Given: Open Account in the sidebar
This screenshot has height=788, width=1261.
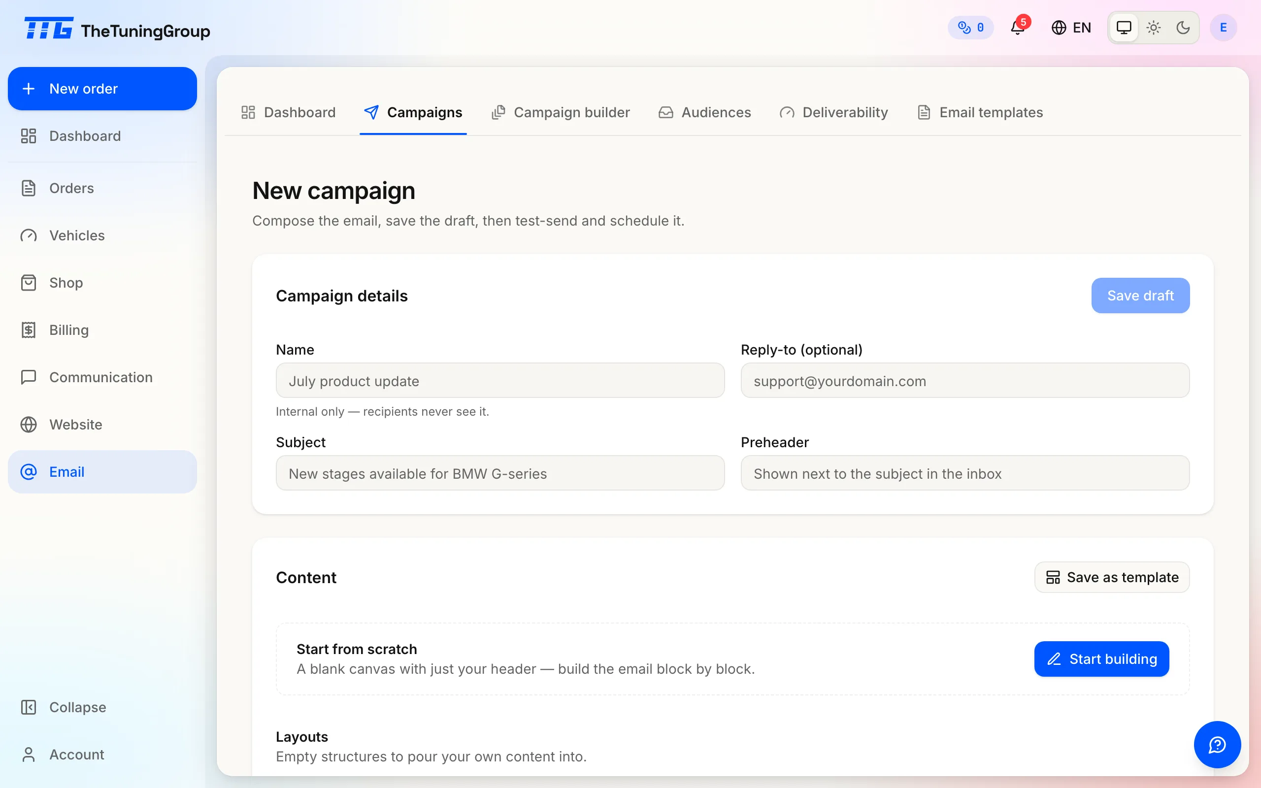Looking at the screenshot, I should click(x=102, y=755).
